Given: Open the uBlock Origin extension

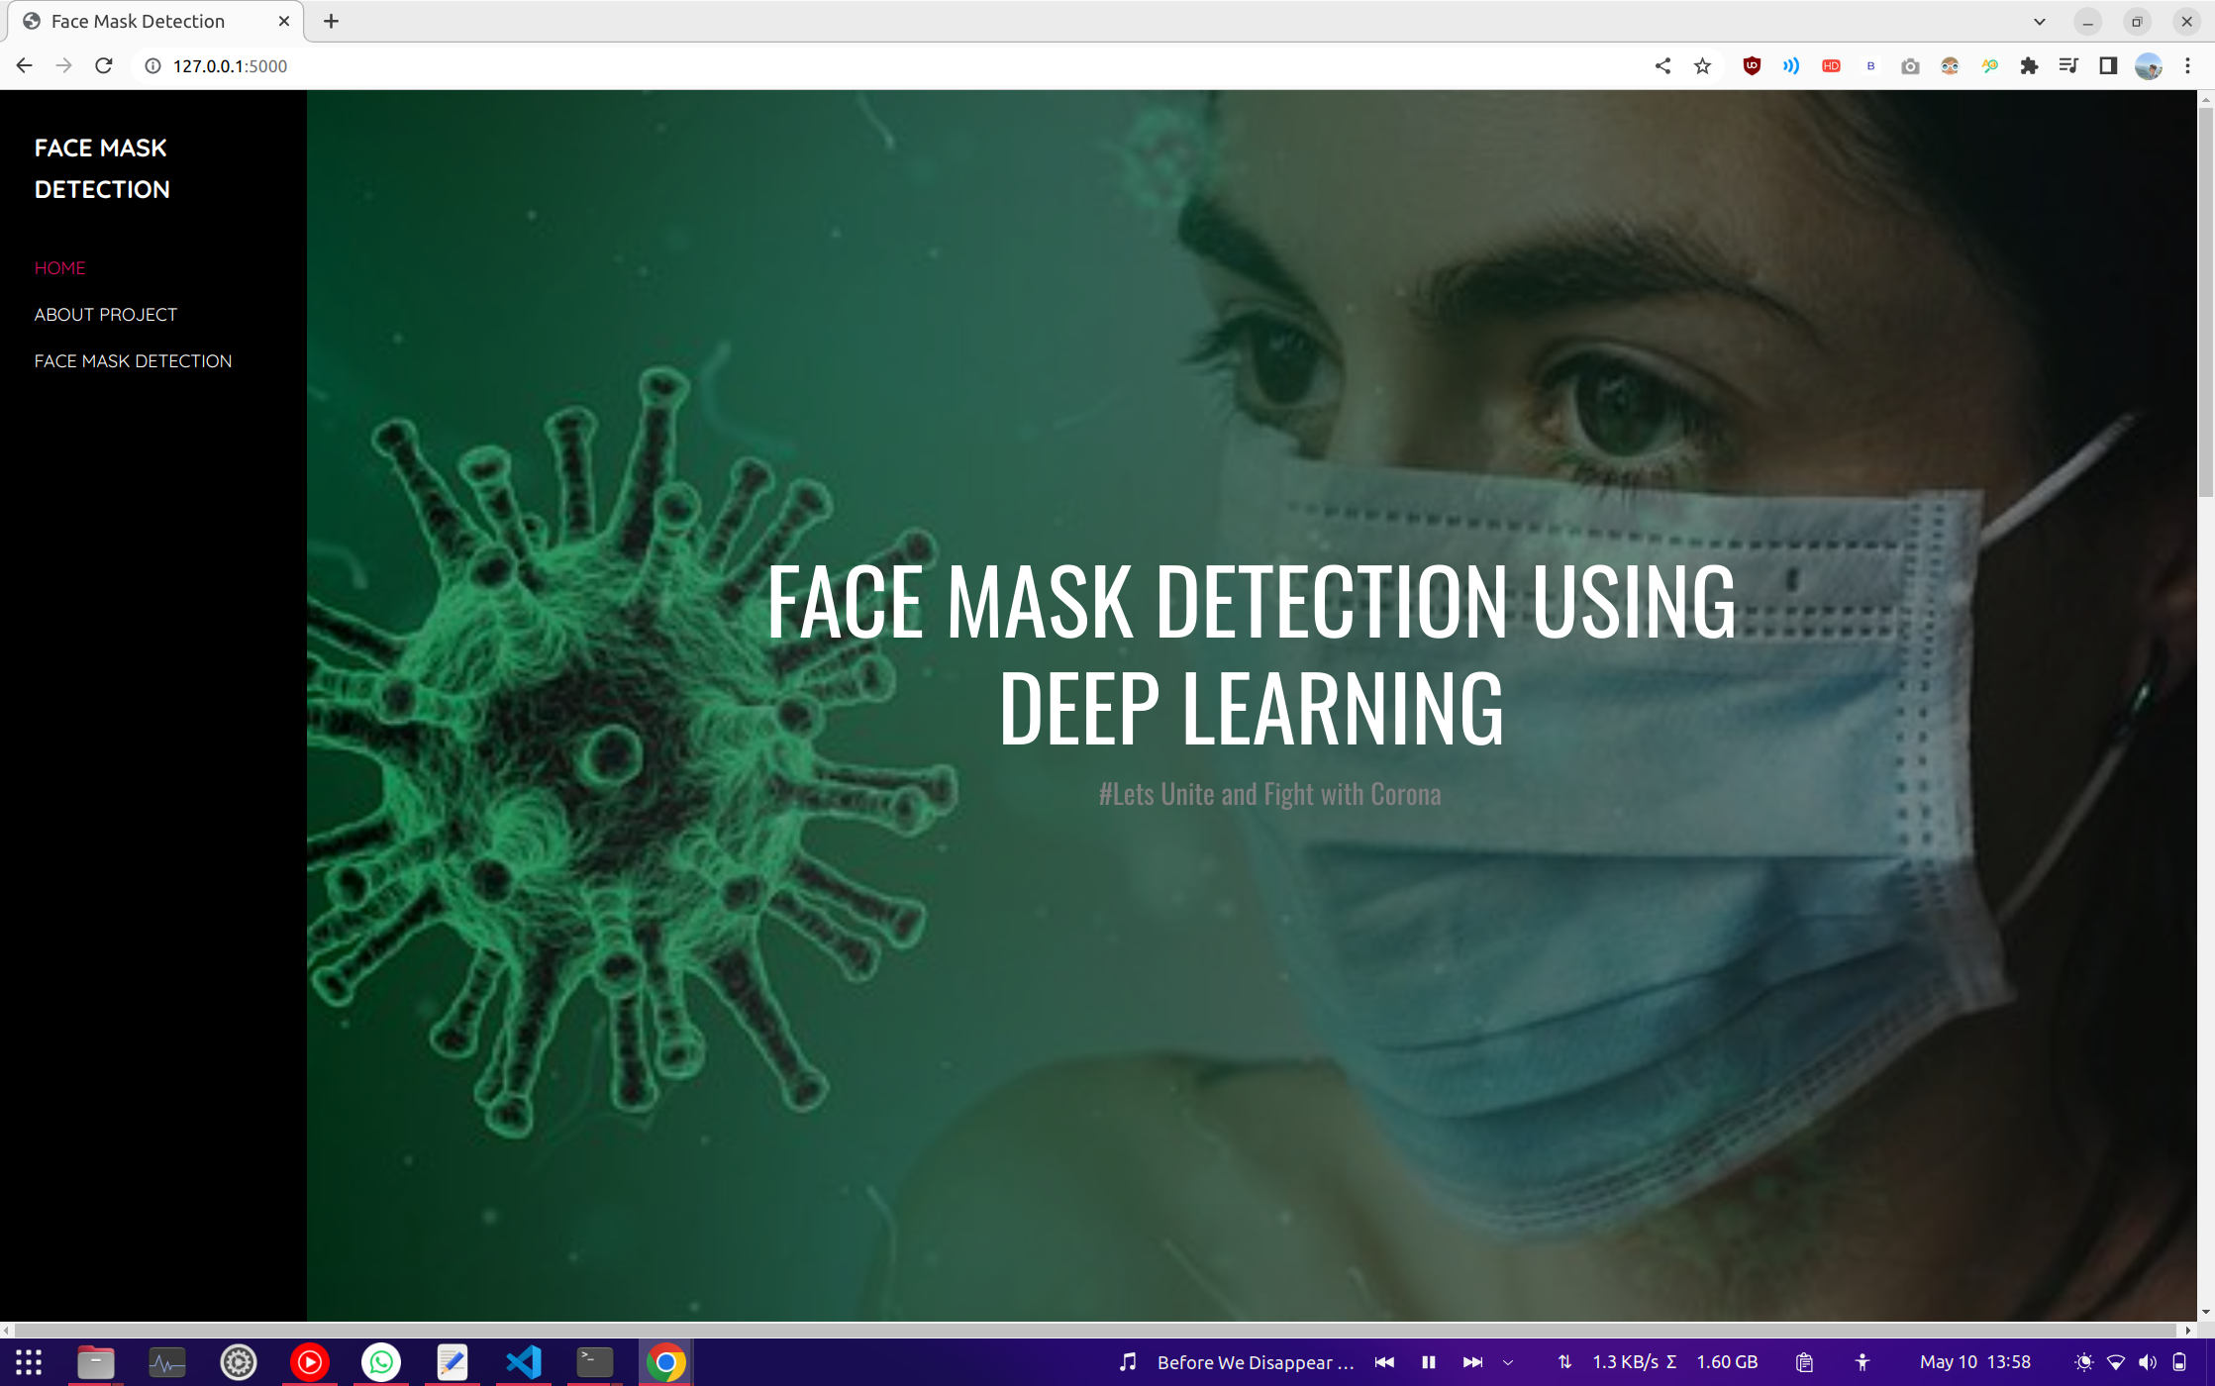Looking at the screenshot, I should tap(1751, 65).
